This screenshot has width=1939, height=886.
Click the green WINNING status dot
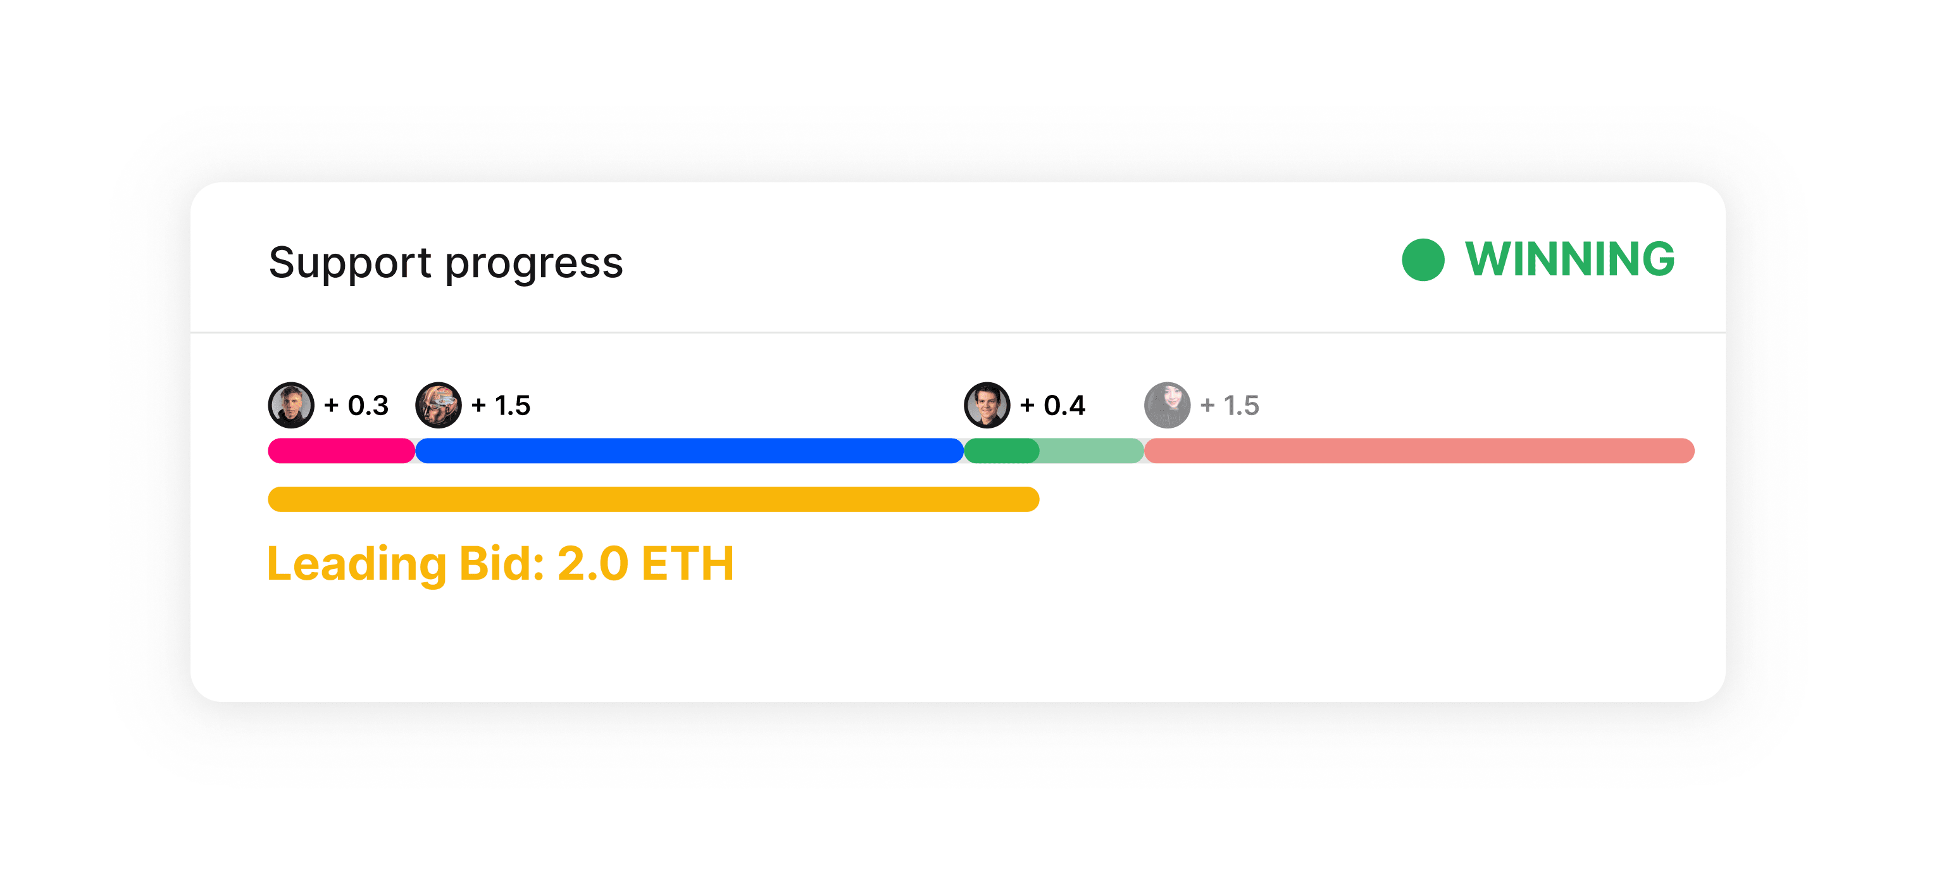[1423, 259]
